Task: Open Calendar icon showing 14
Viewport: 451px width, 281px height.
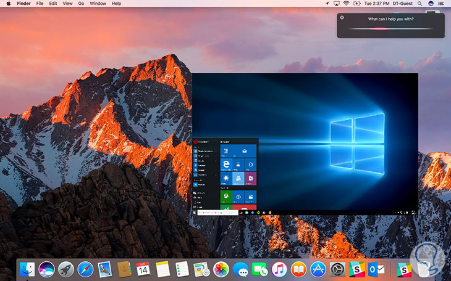Action: point(143,269)
